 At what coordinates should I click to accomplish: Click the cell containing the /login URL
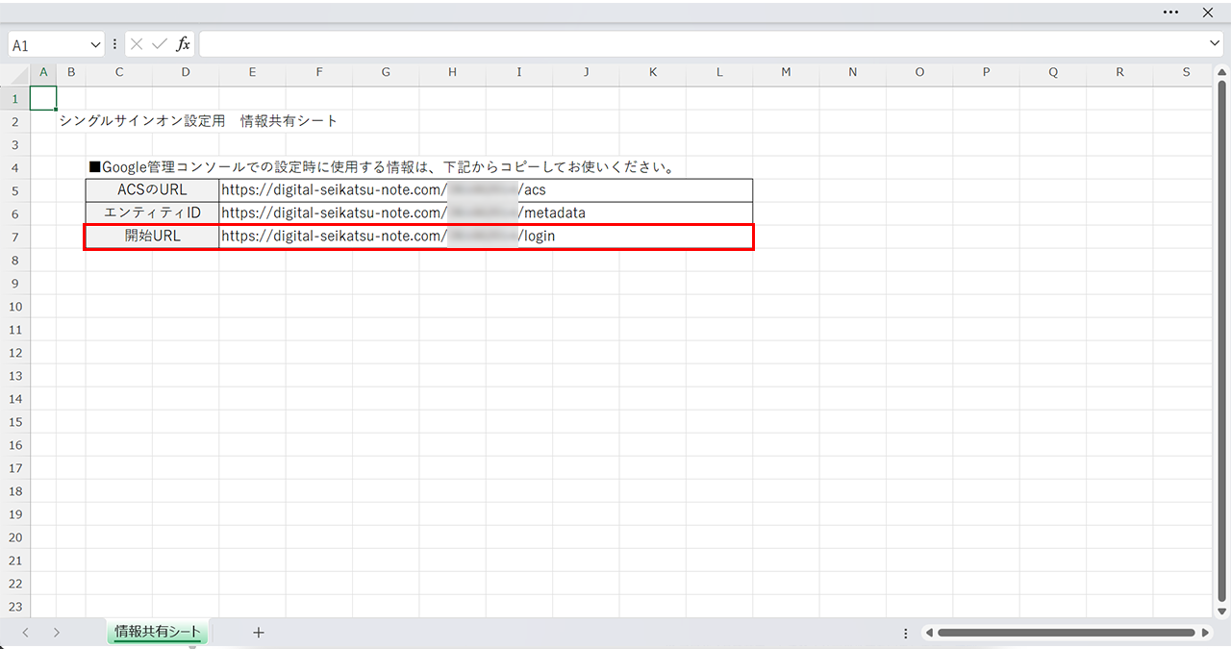pyautogui.click(x=485, y=237)
